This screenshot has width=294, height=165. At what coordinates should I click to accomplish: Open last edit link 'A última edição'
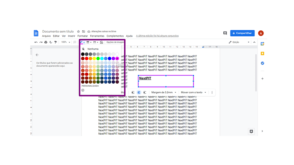[x=157, y=36]
